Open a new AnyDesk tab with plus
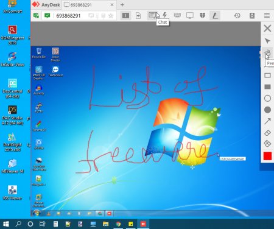 coord(122,5)
